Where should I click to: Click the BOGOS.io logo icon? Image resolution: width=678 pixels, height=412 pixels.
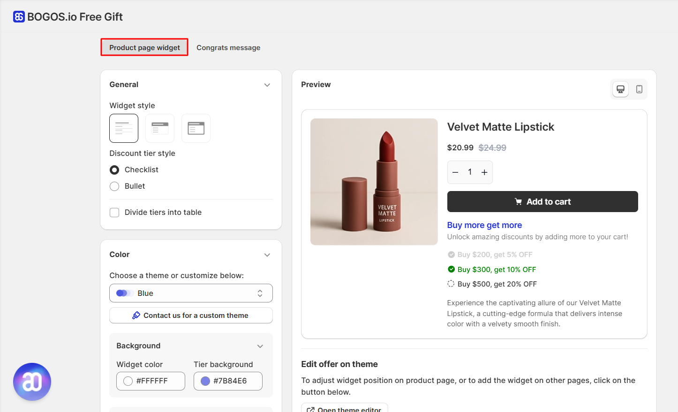pos(18,16)
